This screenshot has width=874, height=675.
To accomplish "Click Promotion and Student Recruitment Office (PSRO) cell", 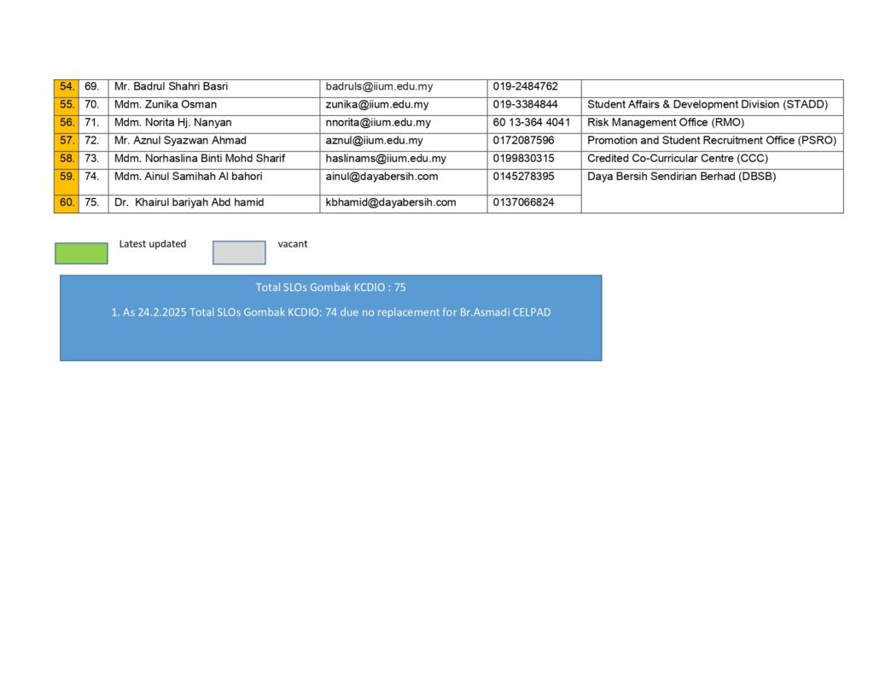I will 713,143.
